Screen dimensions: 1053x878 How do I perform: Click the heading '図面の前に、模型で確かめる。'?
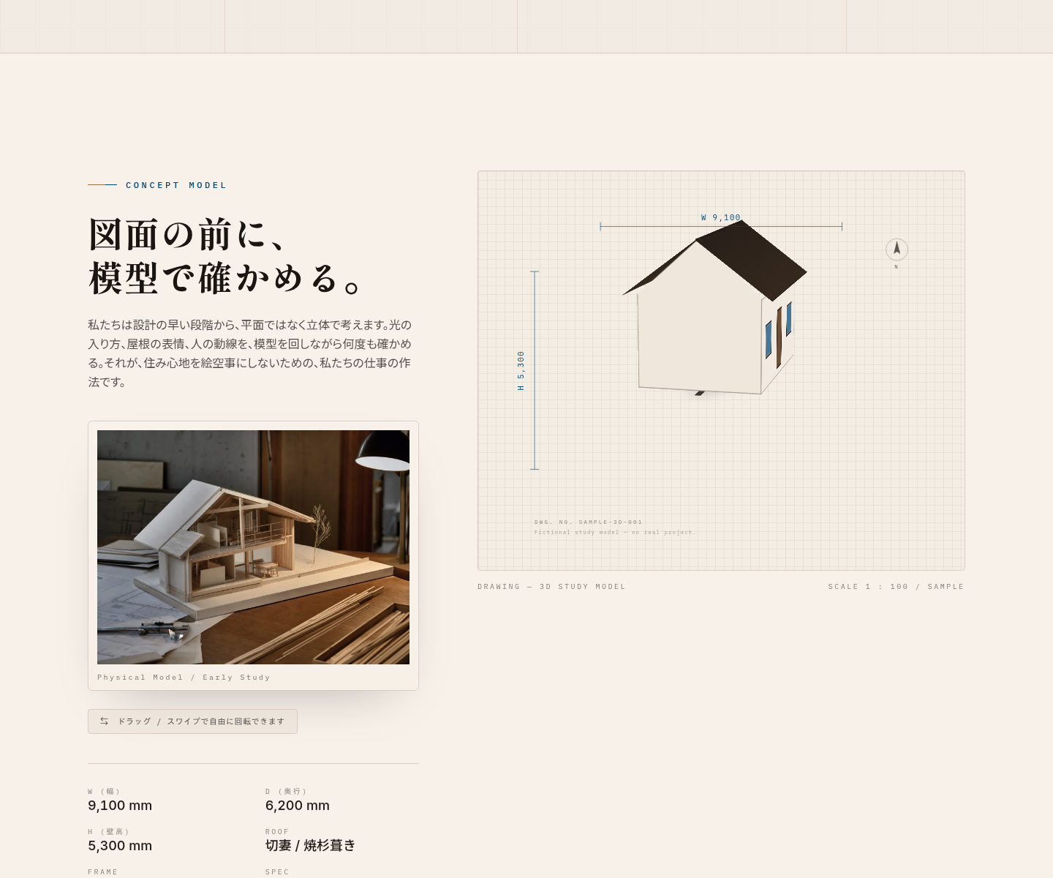point(227,256)
